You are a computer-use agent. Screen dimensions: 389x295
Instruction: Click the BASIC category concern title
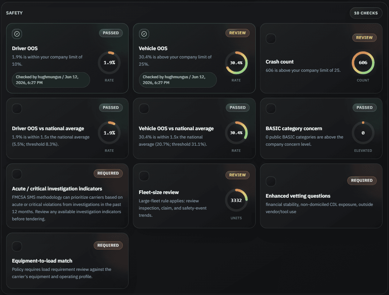click(294, 129)
